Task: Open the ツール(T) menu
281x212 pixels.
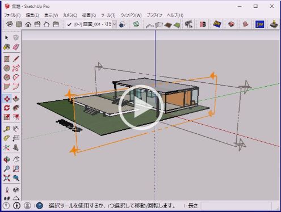Action: pyautogui.click(x=108, y=15)
